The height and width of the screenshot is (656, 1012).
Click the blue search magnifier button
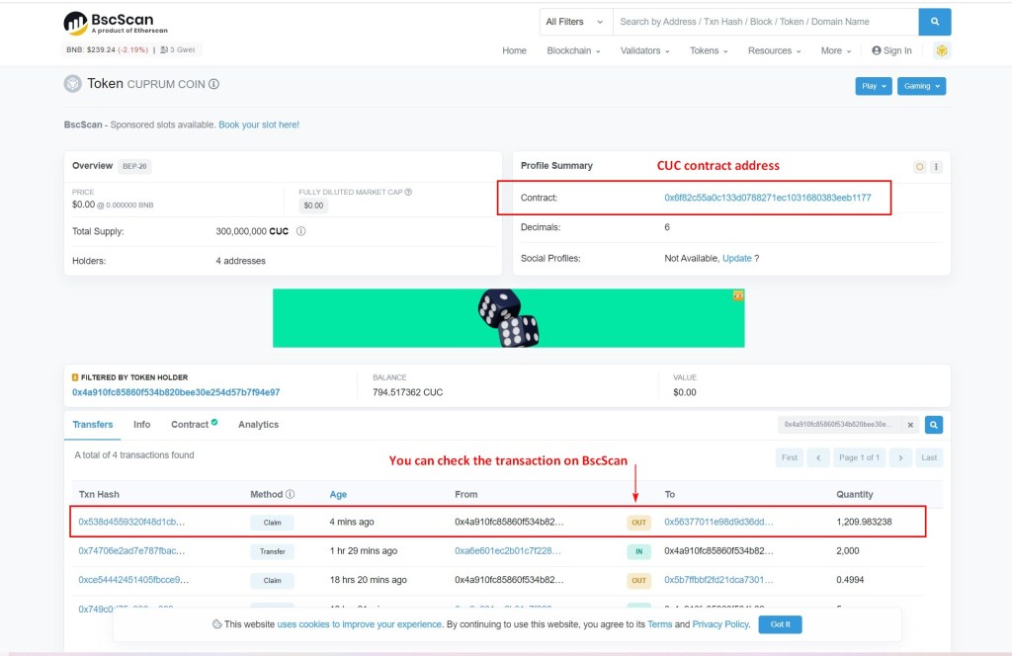pyautogui.click(x=934, y=22)
